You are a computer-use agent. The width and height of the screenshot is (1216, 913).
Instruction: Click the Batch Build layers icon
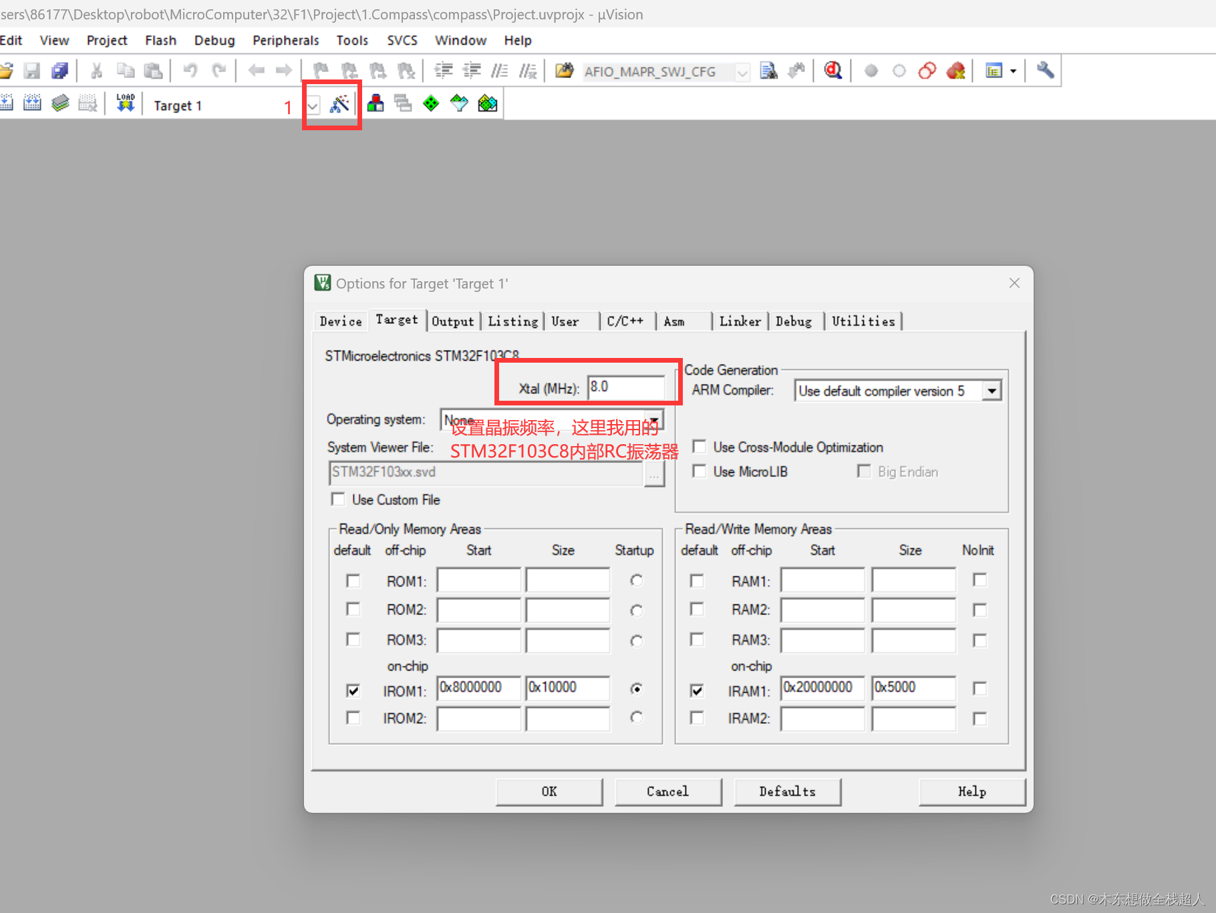pyautogui.click(x=60, y=103)
